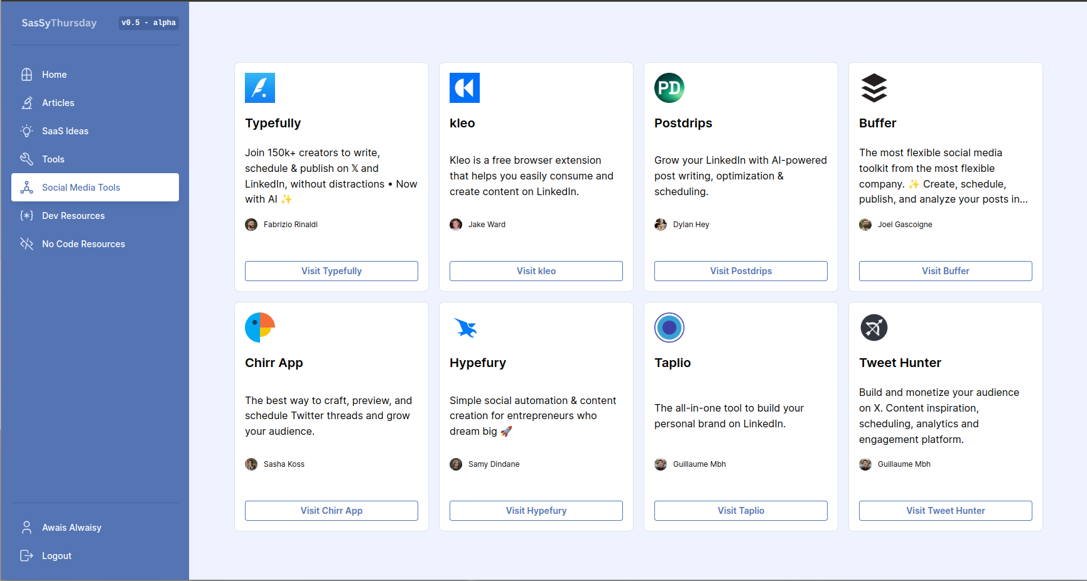Click the Tweet Hunter bow logo
Image resolution: width=1087 pixels, height=581 pixels.
pyautogui.click(x=874, y=328)
